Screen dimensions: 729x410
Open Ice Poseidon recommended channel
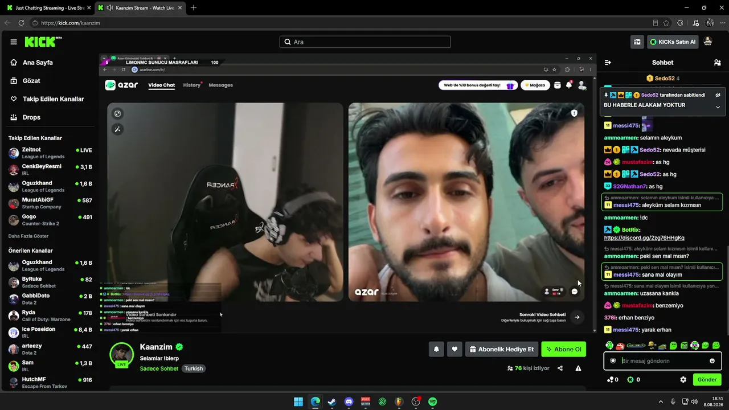point(50,333)
